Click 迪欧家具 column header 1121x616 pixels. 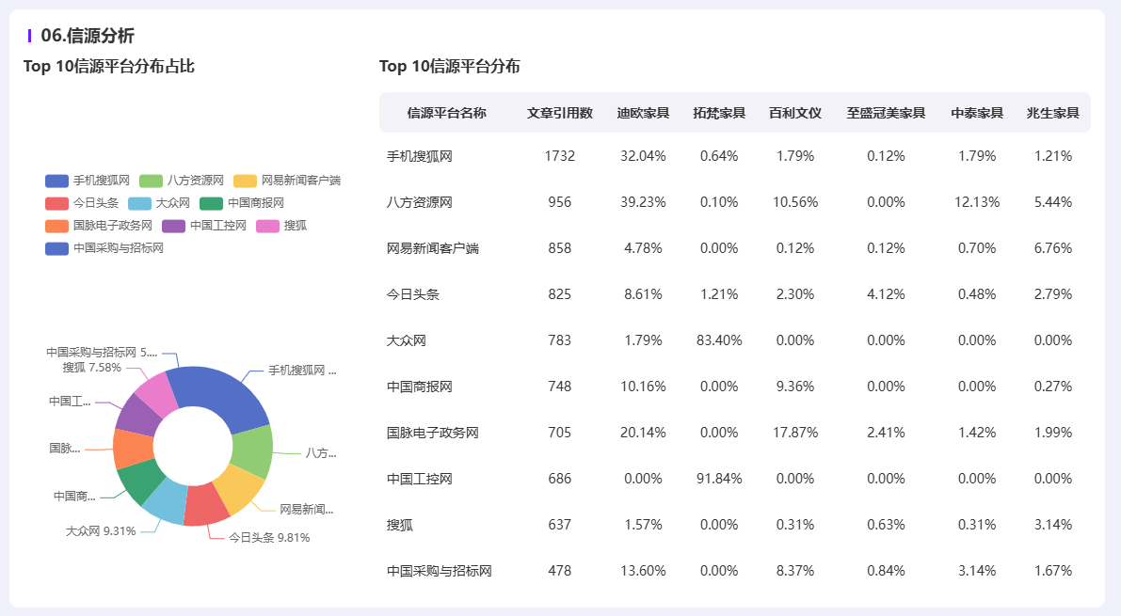point(643,113)
